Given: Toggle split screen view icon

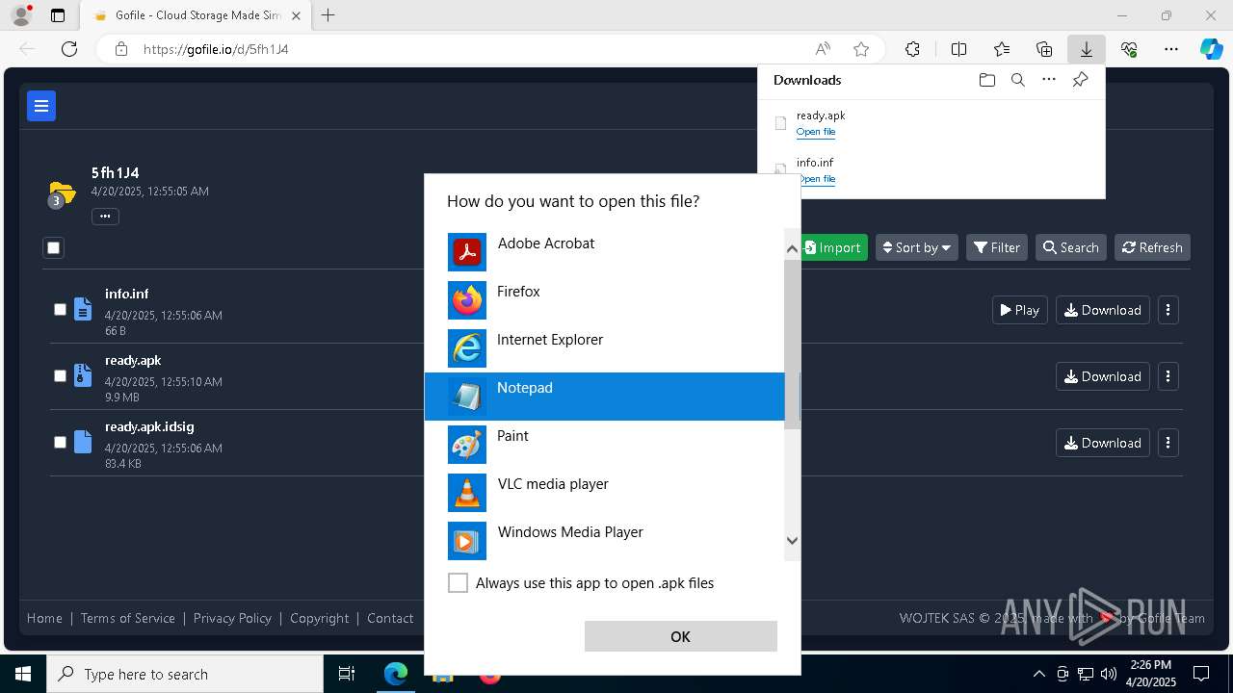Looking at the screenshot, I should coord(958,49).
